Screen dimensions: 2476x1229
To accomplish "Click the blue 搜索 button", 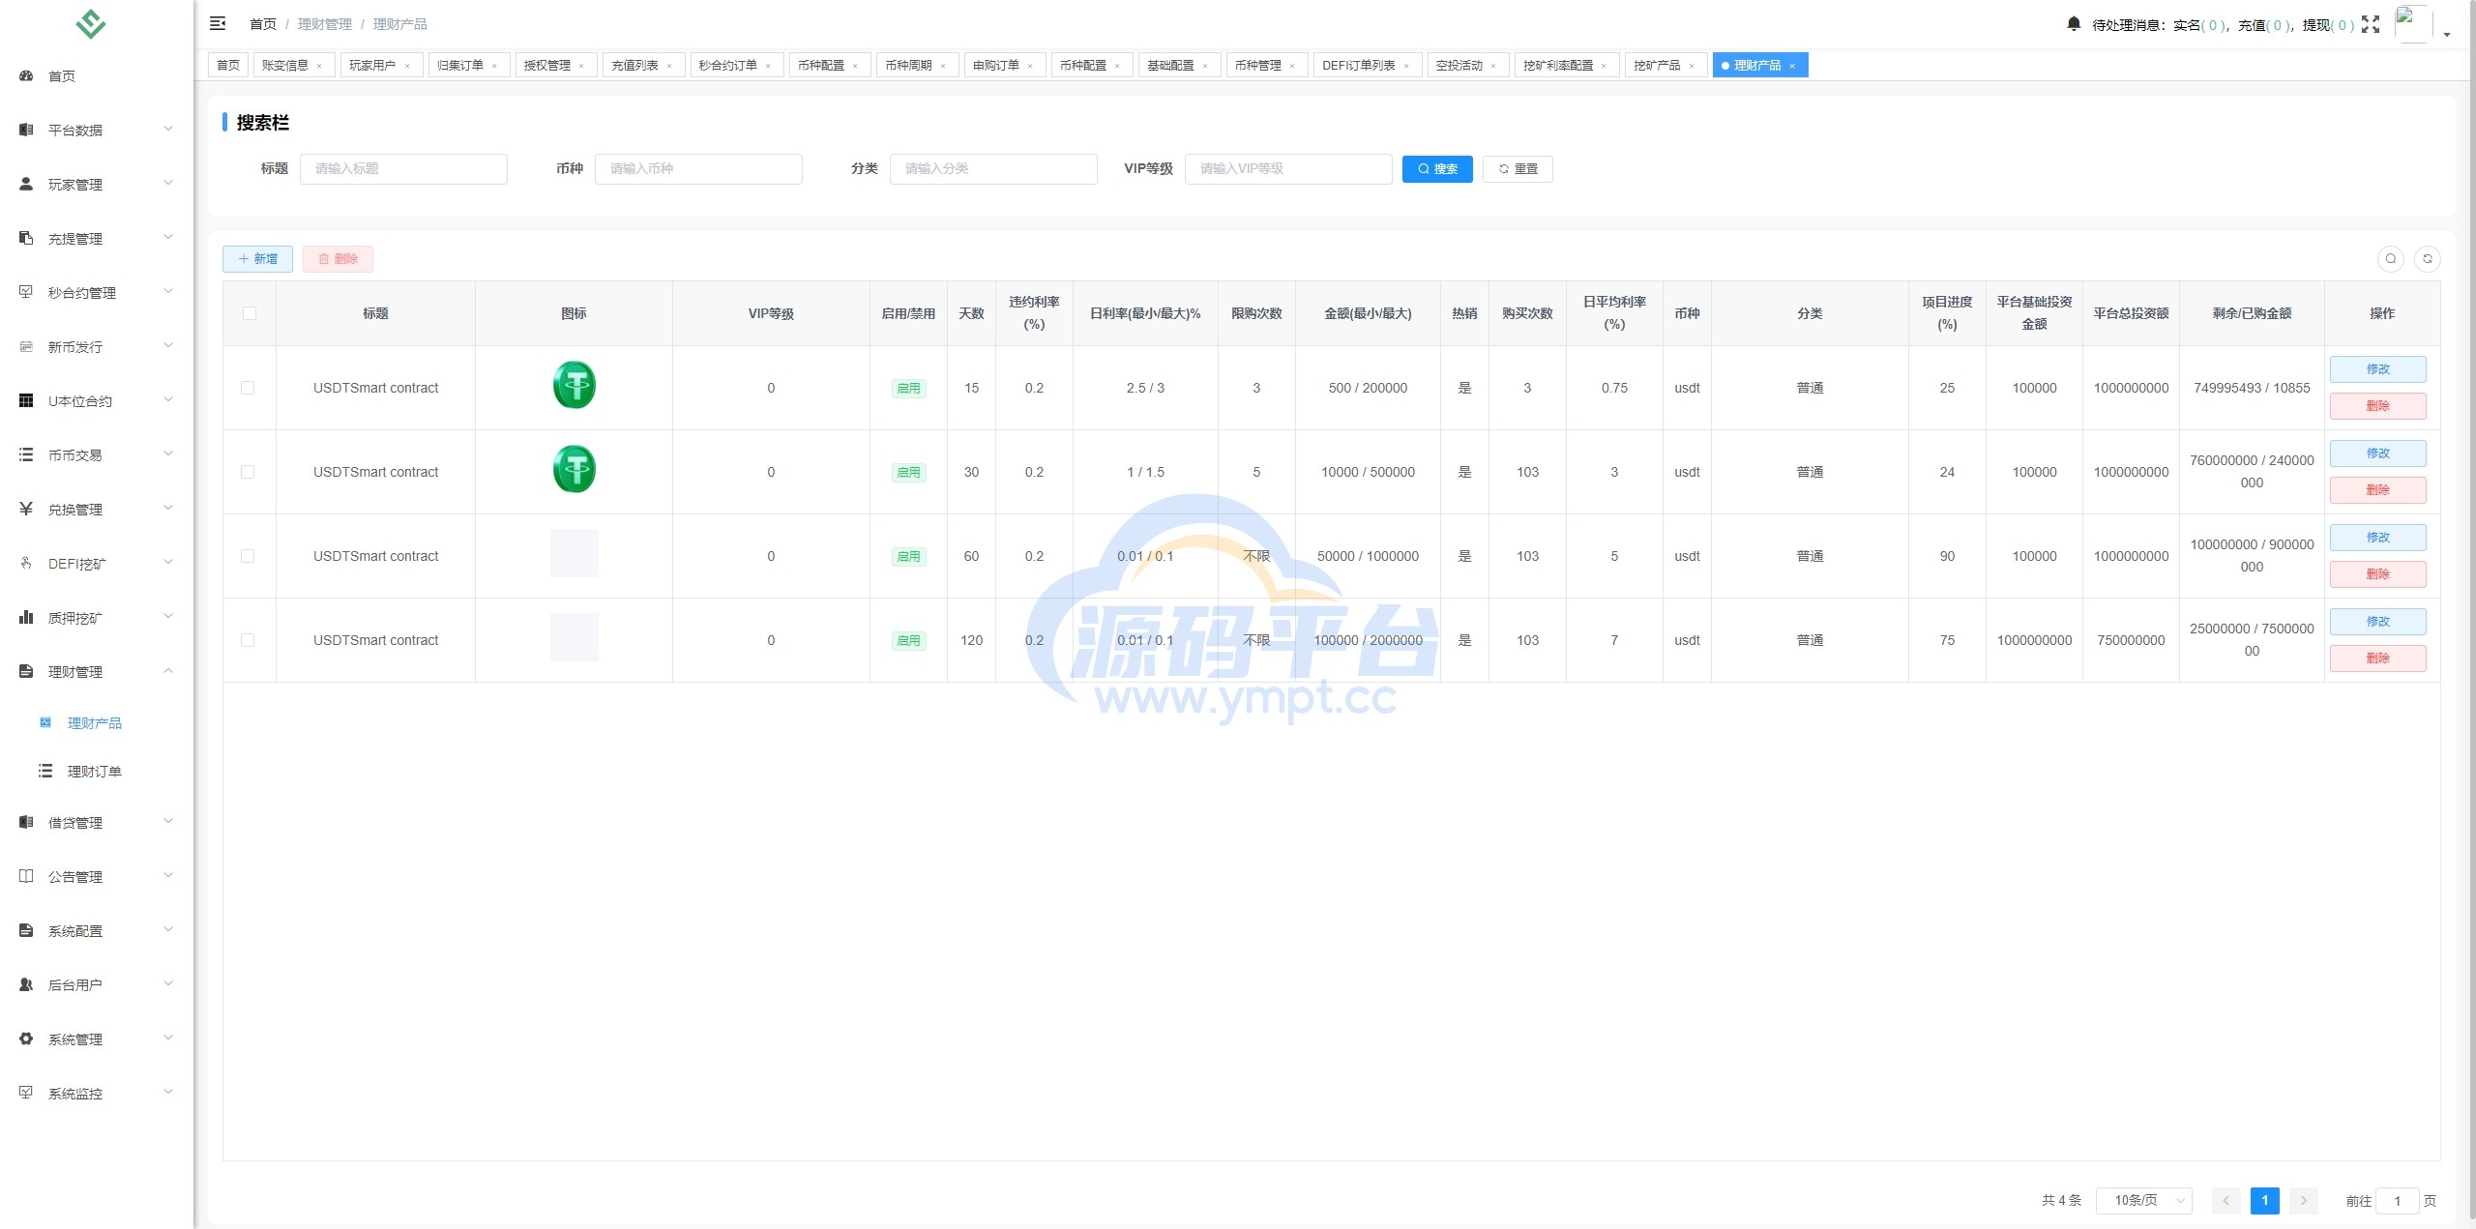I will pos(1436,168).
